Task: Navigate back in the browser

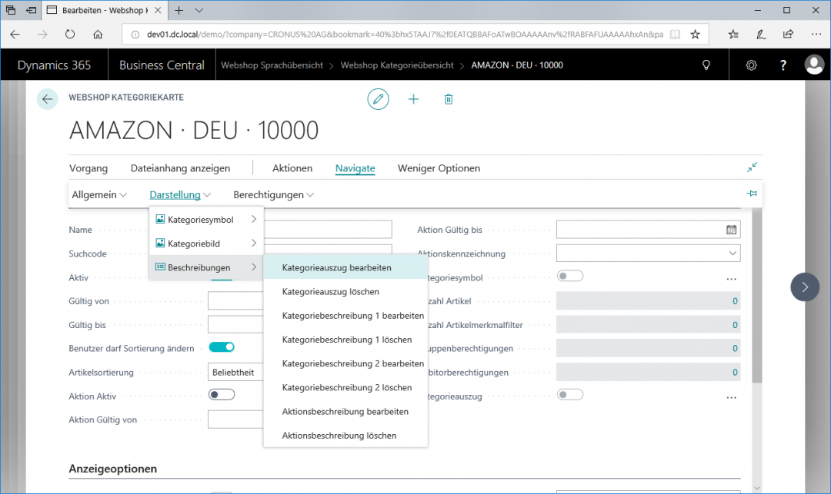Action: [x=15, y=35]
